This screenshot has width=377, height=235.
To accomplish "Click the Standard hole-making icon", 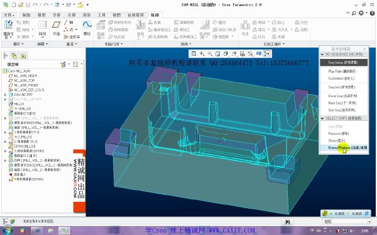I will 245,25.
